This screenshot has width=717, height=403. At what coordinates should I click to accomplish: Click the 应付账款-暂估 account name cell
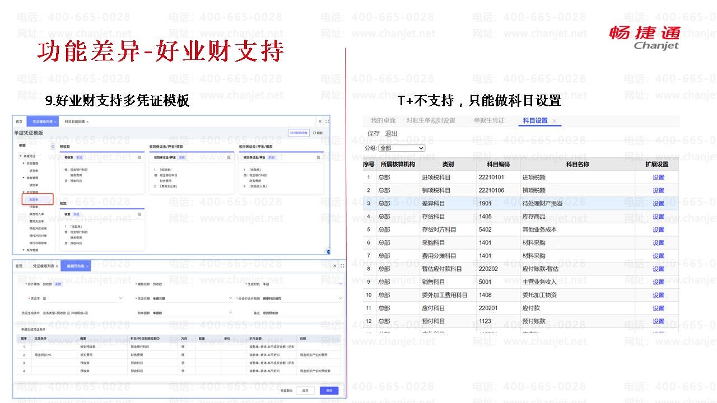tap(579, 269)
